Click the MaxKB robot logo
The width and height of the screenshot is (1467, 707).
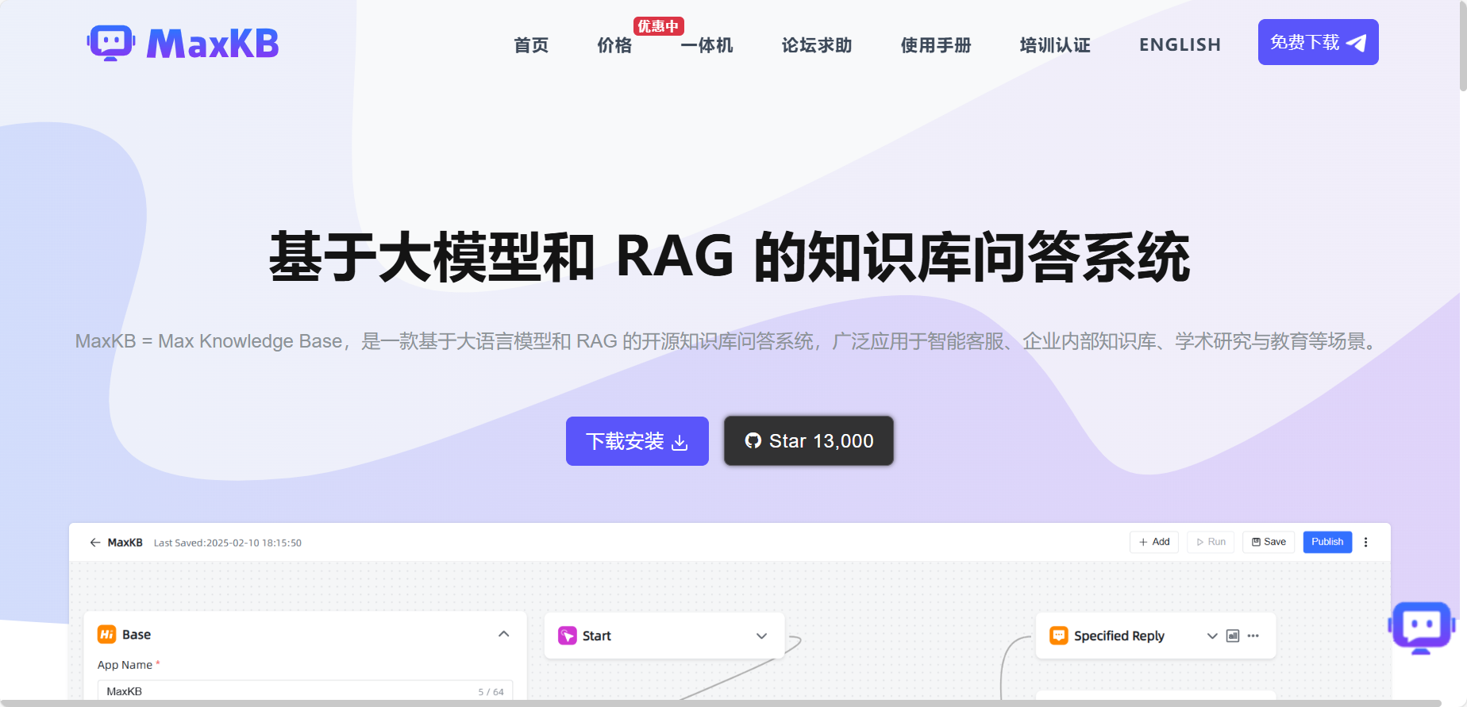pos(111,43)
